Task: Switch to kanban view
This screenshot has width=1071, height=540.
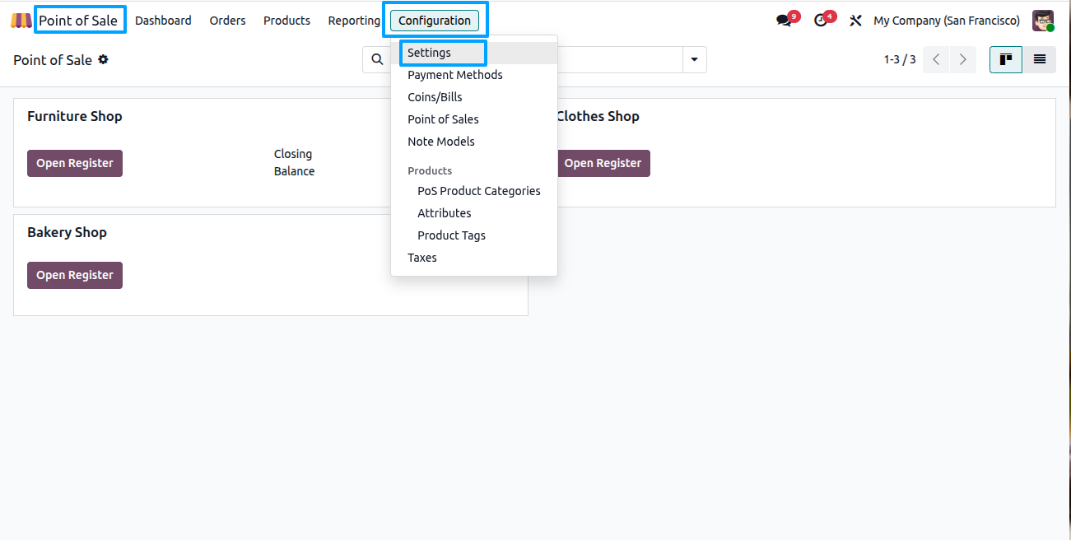Action: pyautogui.click(x=1006, y=59)
